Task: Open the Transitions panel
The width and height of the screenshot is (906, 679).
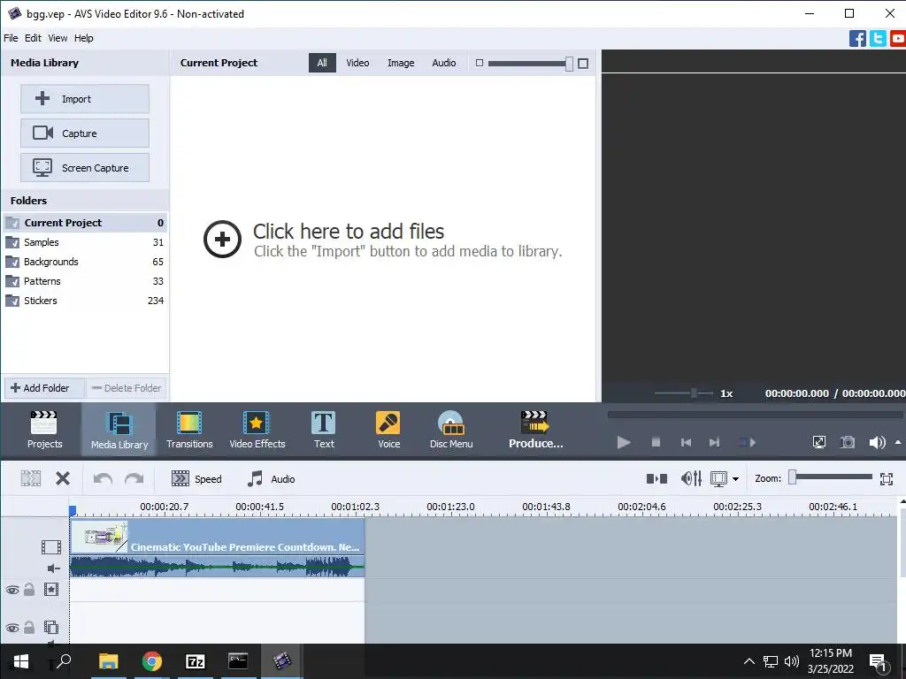Action: pos(189,430)
